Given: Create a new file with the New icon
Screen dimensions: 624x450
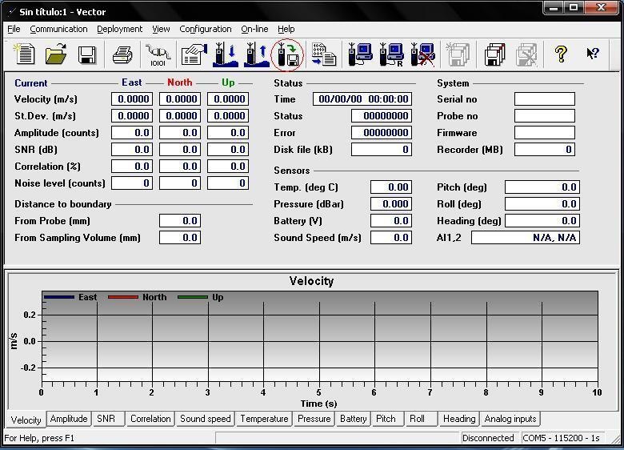Looking at the screenshot, I should coord(25,54).
